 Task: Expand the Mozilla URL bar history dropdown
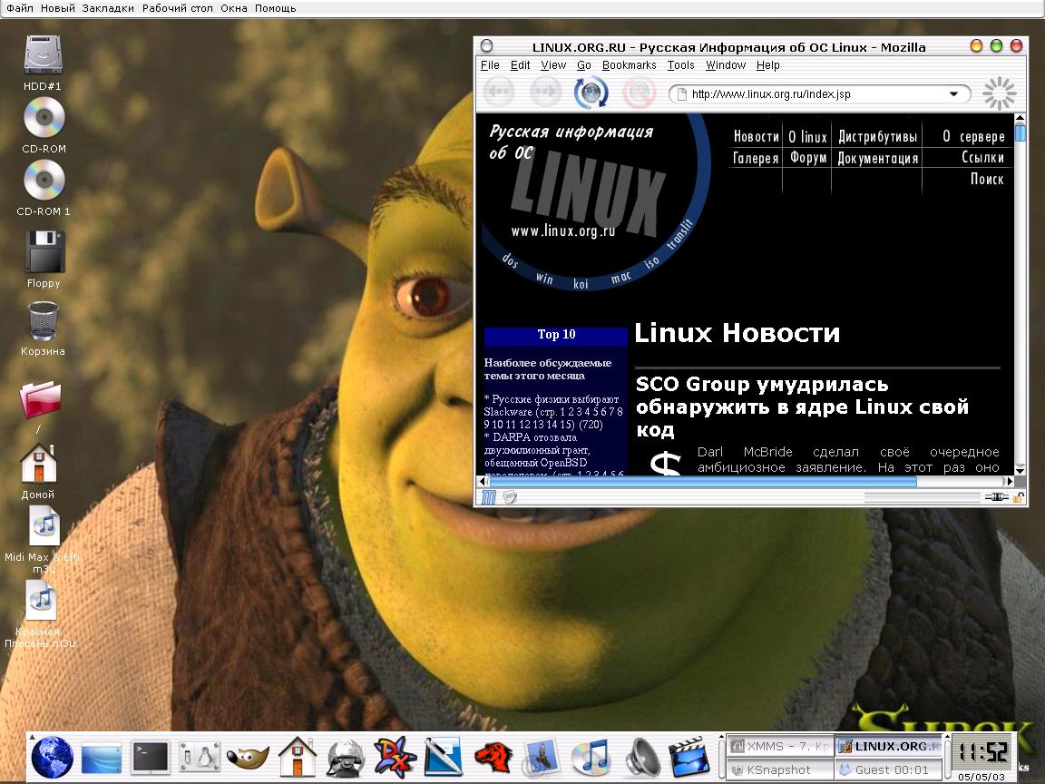coord(953,94)
